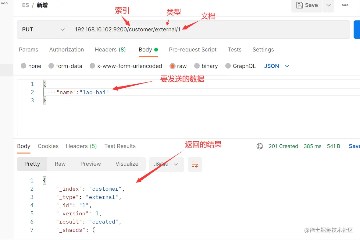360x240 pixels.
Task: Switch to the Raw response view
Action: pyautogui.click(x=60, y=164)
